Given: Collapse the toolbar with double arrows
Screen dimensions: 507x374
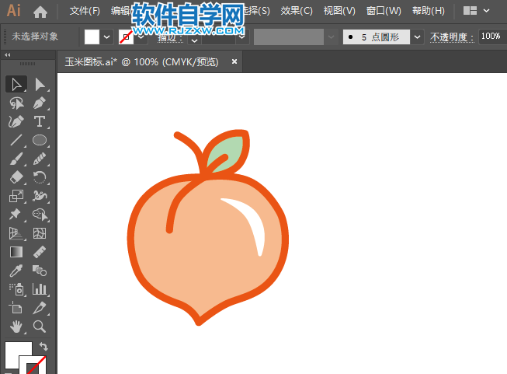Looking at the screenshot, I should (x=8, y=55).
